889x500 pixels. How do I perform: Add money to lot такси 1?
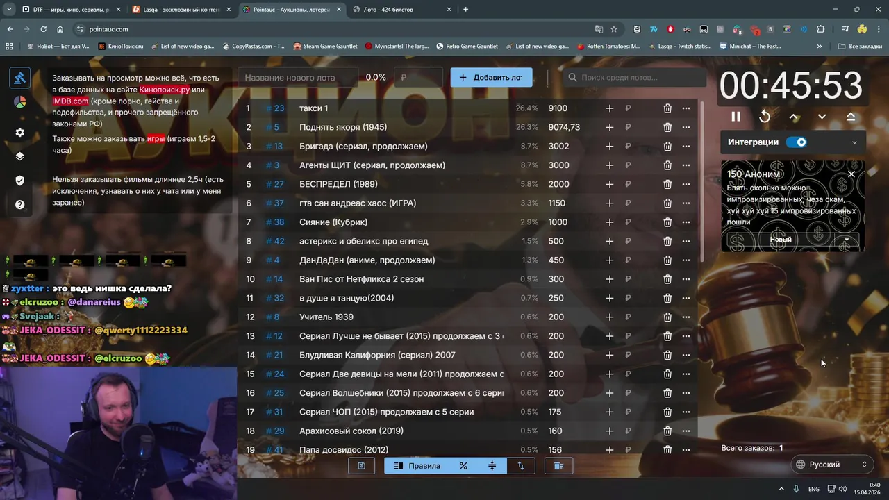pyautogui.click(x=609, y=108)
